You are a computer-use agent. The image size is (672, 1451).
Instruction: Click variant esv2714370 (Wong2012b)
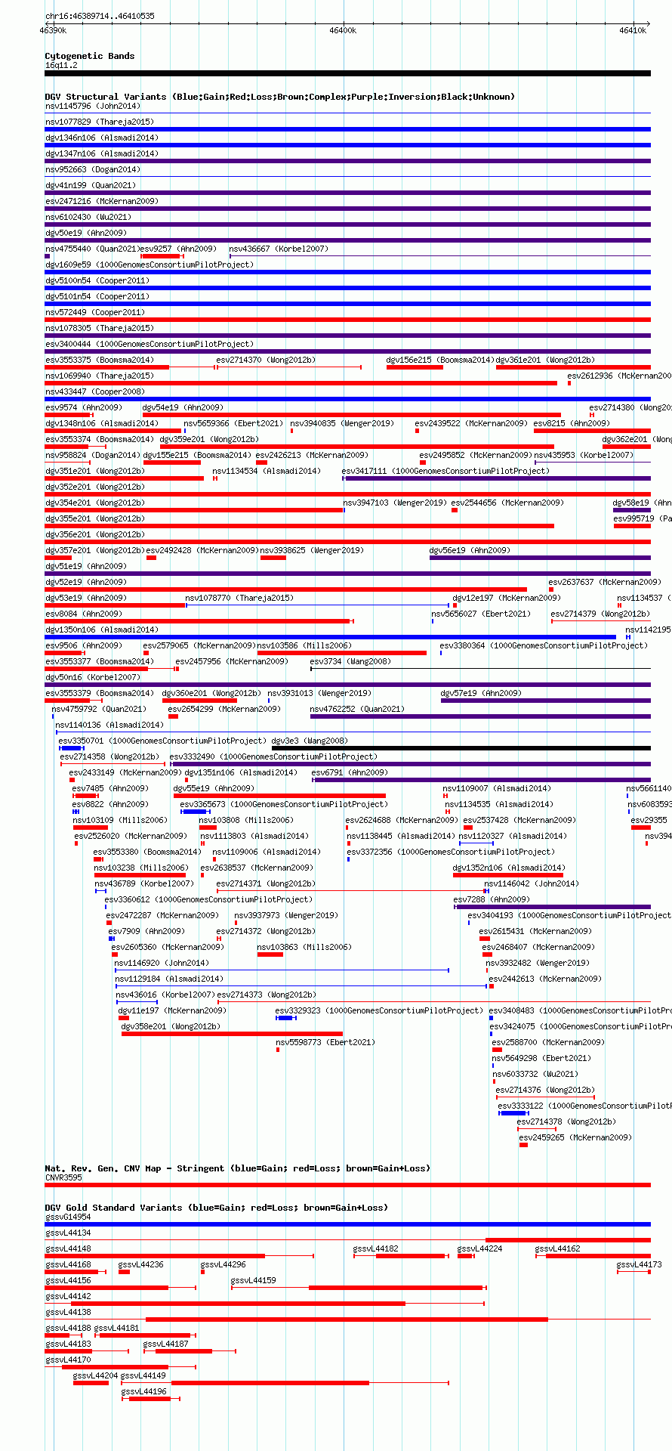(x=266, y=360)
